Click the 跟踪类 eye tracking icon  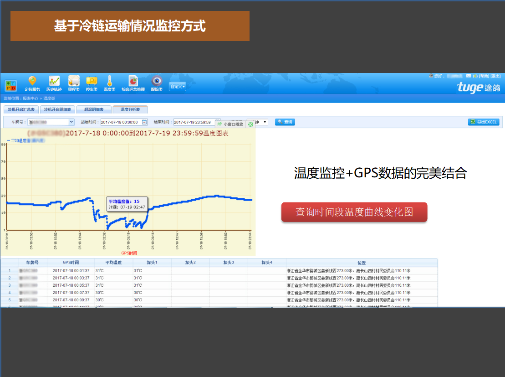click(x=157, y=82)
